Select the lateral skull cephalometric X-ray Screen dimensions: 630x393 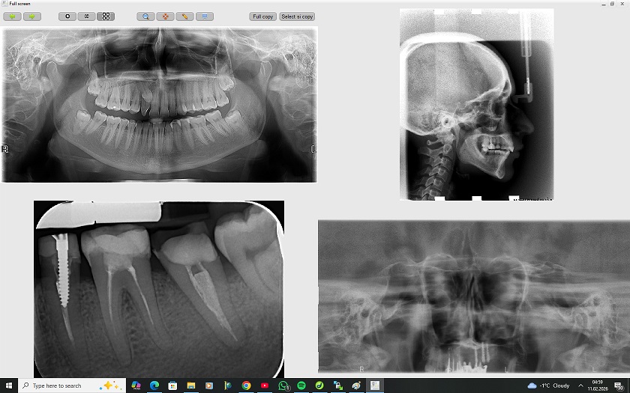pyautogui.click(x=476, y=104)
